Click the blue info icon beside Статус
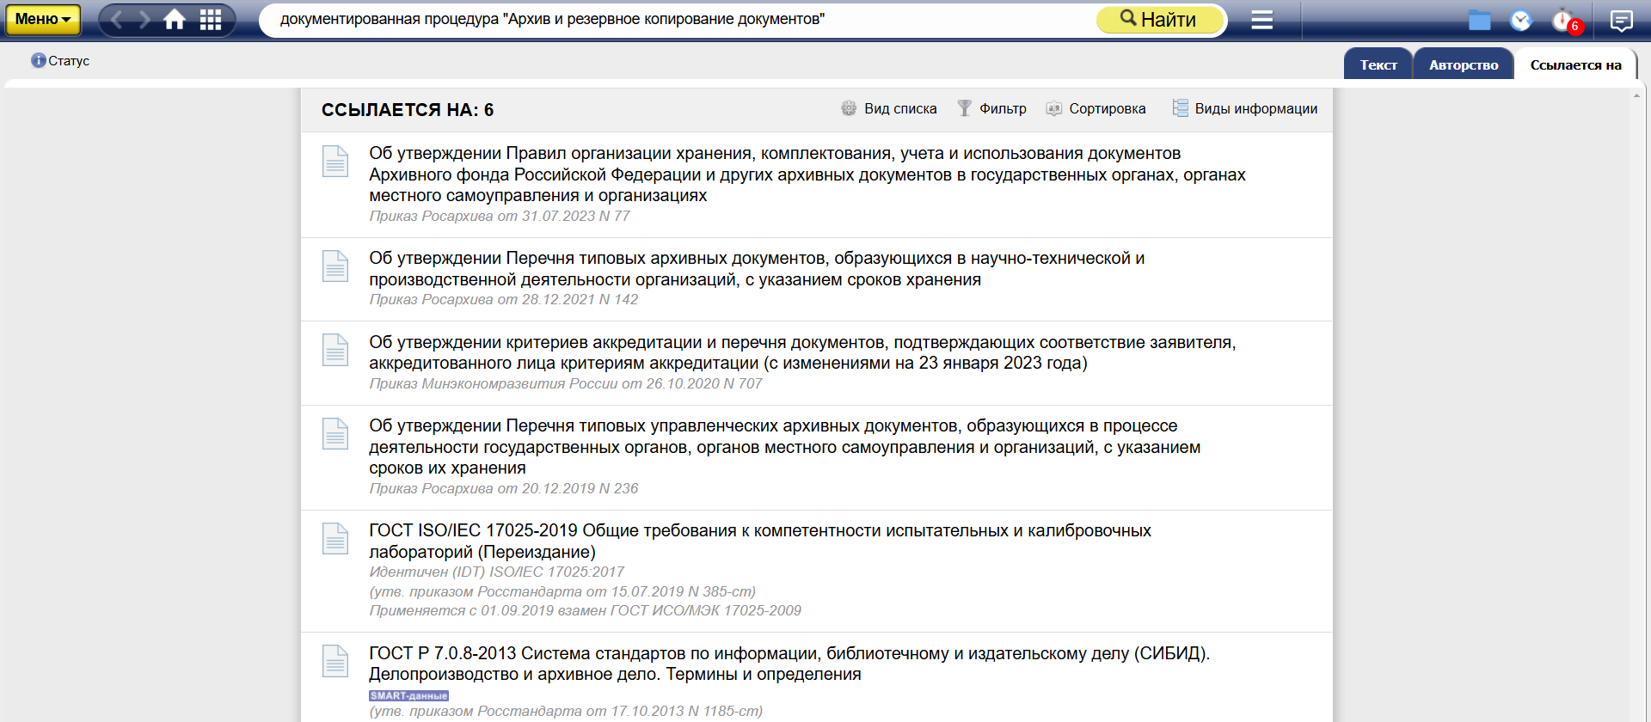The image size is (1651, 722). pyautogui.click(x=39, y=61)
